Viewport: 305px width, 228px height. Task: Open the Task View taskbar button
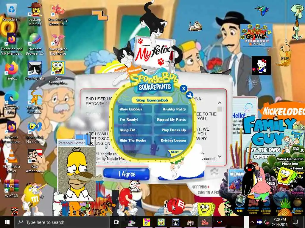(116, 222)
